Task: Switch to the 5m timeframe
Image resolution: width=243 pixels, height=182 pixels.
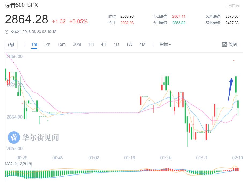Action: tap(47, 45)
